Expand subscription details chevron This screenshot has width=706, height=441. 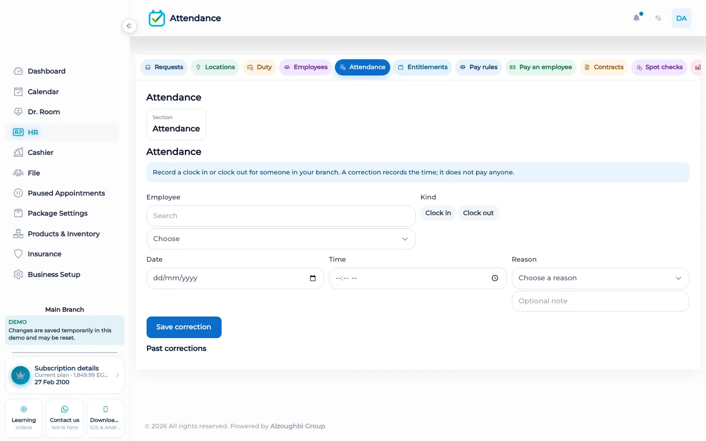click(x=118, y=375)
